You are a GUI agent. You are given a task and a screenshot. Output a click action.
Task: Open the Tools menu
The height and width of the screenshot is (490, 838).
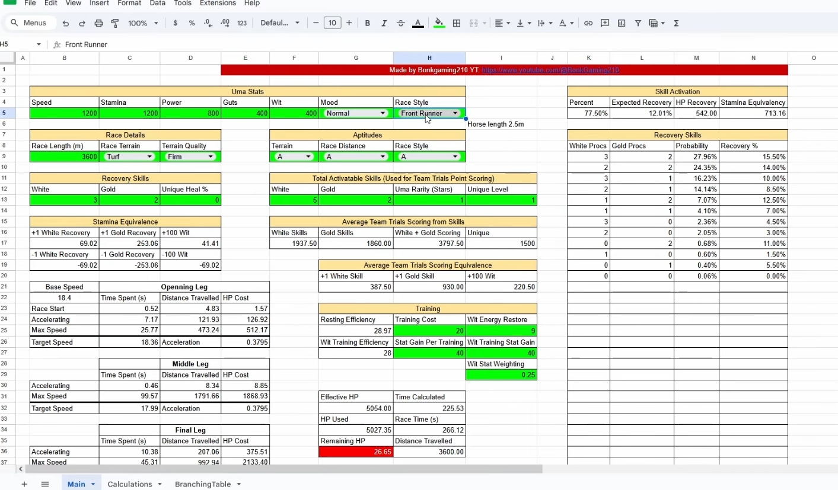(183, 3)
